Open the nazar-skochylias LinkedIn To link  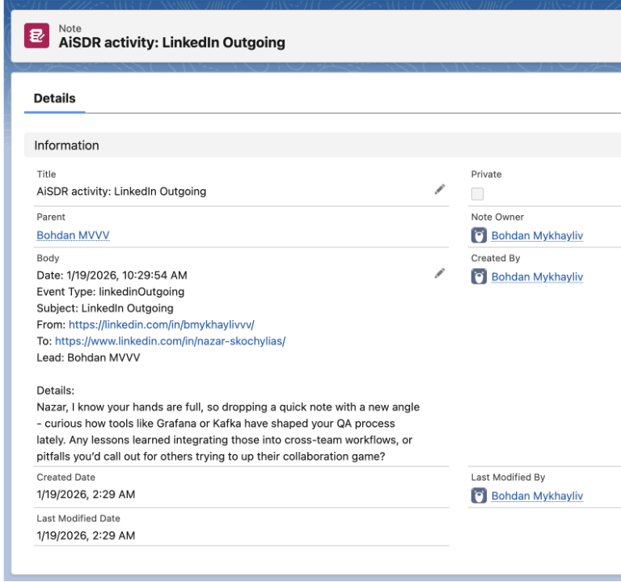[171, 341]
